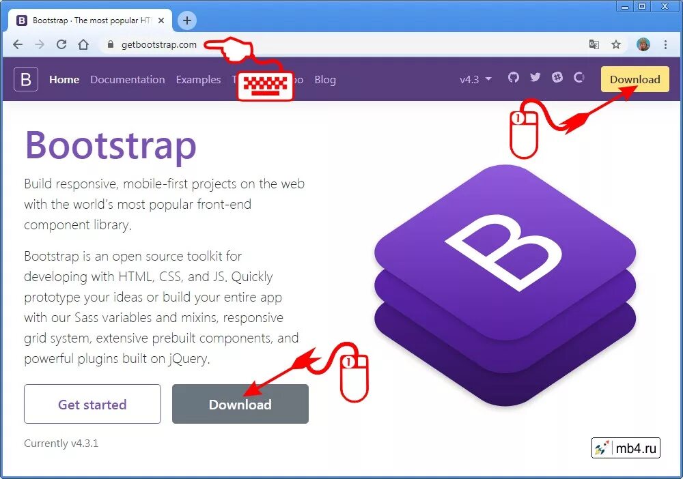Click the Get started button
The height and width of the screenshot is (479, 683).
[x=92, y=404]
